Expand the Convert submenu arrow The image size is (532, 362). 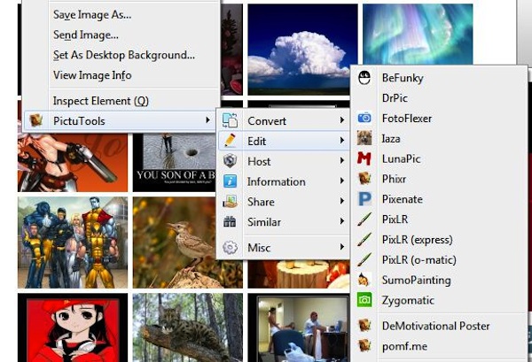click(x=342, y=120)
